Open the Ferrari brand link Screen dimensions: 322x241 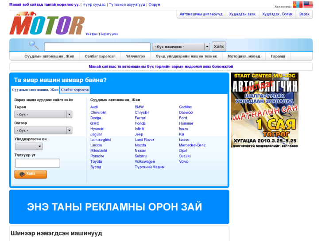140,118
